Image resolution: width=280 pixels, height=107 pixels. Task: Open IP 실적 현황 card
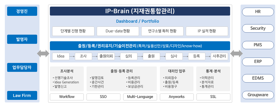click(207, 31)
